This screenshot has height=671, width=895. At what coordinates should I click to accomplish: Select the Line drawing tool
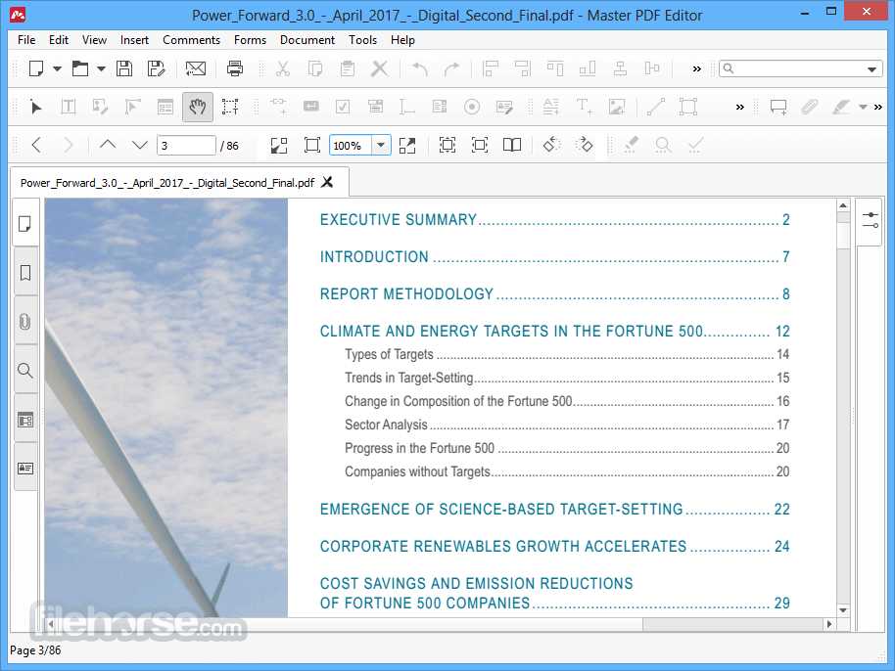click(x=656, y=107)
